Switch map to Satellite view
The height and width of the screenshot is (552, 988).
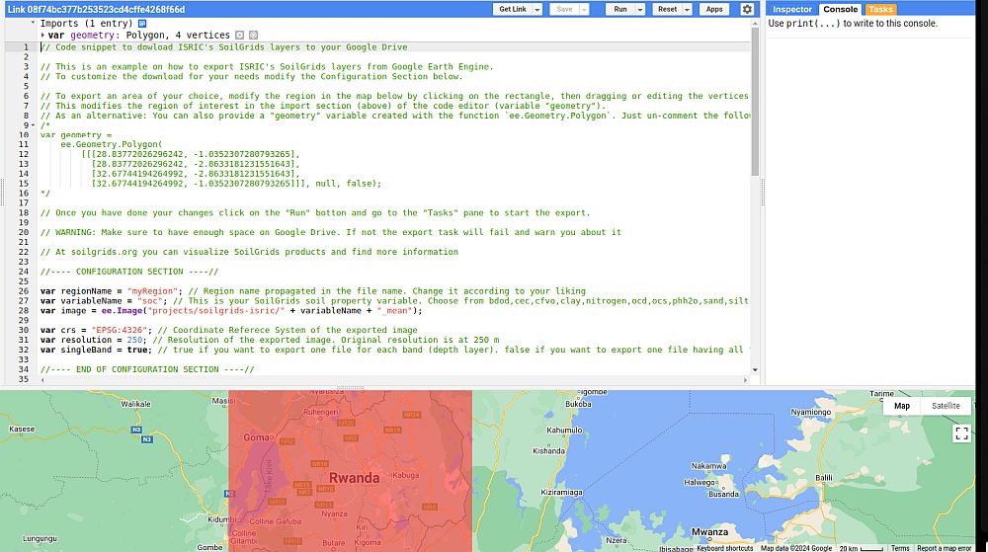point(945,406)
